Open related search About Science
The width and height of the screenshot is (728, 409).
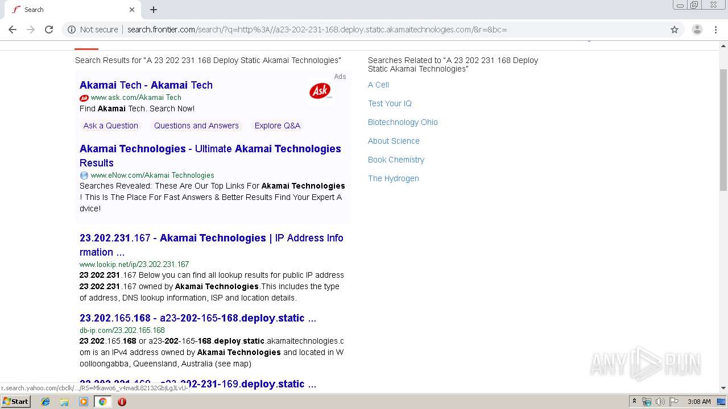click(394, 141)
